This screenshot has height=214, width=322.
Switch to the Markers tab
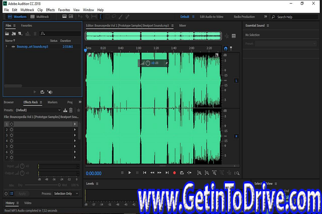pyautogui.click(x=52, y=102)
